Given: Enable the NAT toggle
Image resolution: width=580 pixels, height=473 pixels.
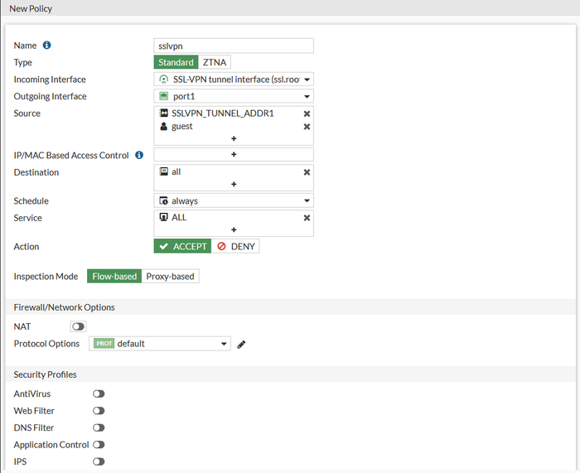Looking at the screenshot, I should [x=78, y=326].
